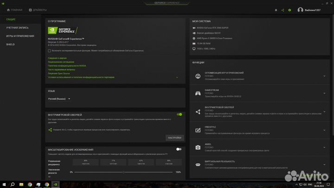The height and width of the screenshot is (188, 334).
Task: Open settings via the green gear icon
Action: tap(289, 10)
